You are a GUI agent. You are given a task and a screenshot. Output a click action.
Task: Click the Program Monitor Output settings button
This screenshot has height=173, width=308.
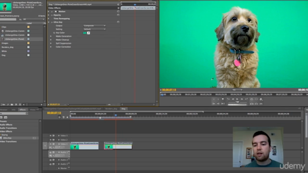(261, 99)
